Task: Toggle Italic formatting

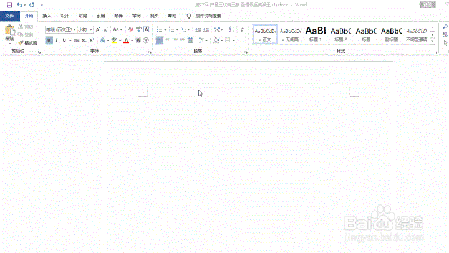Action: point(57,41)
